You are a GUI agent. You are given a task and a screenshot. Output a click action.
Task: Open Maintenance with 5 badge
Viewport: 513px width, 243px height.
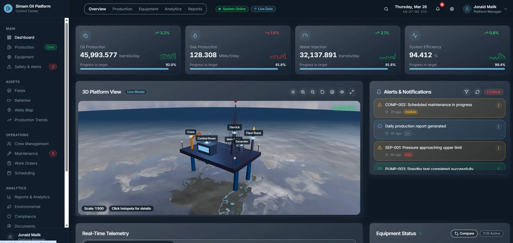[x=33, y=154]
